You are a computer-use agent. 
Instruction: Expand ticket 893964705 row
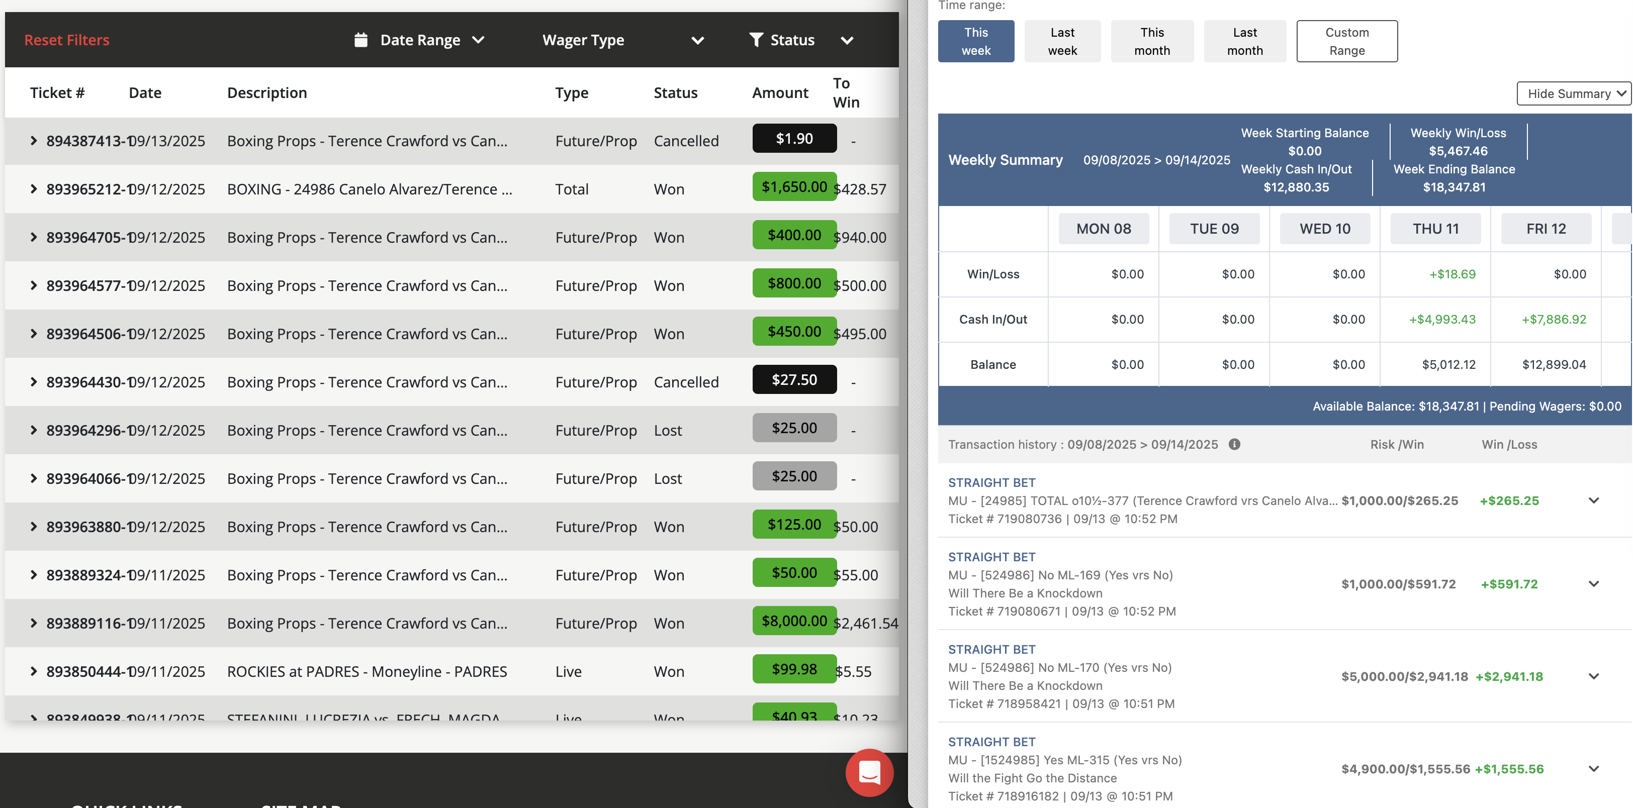pyautogui.click(x=34, y=237)
